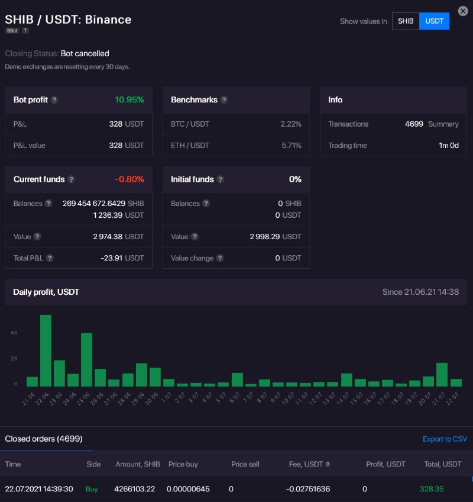
Task: Click the -0.80% current funds value
Action: click(x=129, y=179)
